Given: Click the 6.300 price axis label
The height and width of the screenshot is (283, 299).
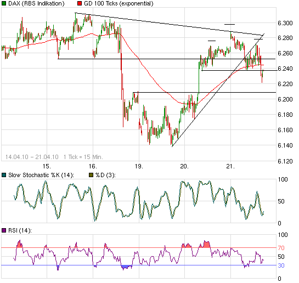Looking at the screenshot, I should click(285, 23).
